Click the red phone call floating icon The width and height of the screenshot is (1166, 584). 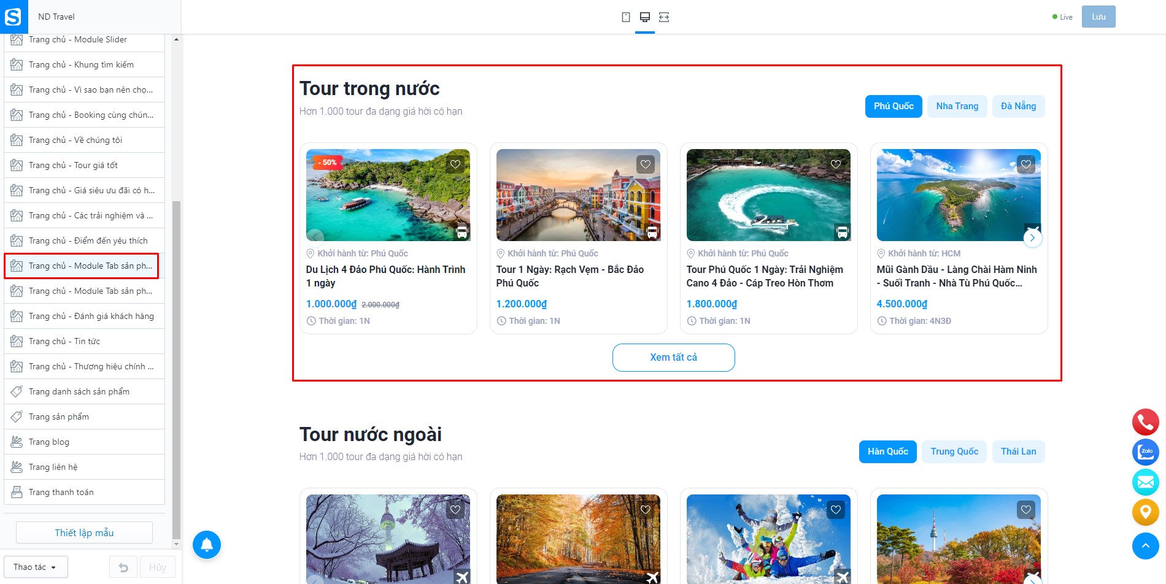click(1146, 422)
